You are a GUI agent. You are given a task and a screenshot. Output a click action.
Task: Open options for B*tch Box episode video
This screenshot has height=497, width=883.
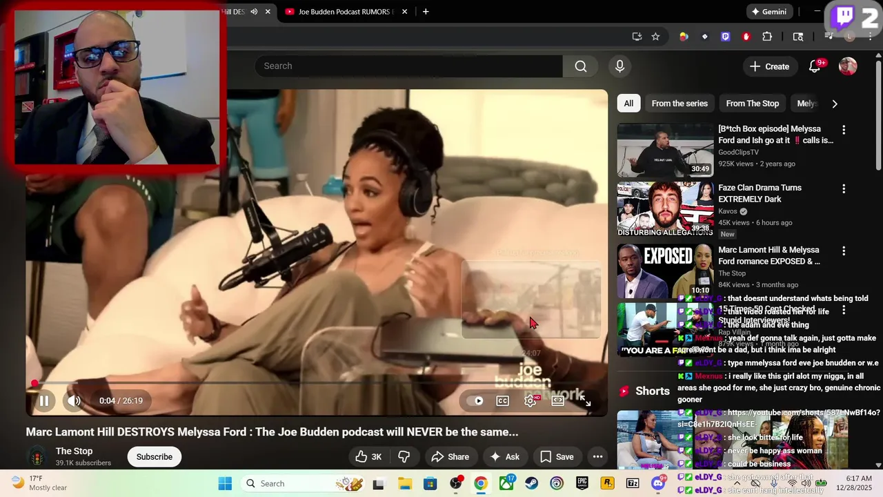843,130
